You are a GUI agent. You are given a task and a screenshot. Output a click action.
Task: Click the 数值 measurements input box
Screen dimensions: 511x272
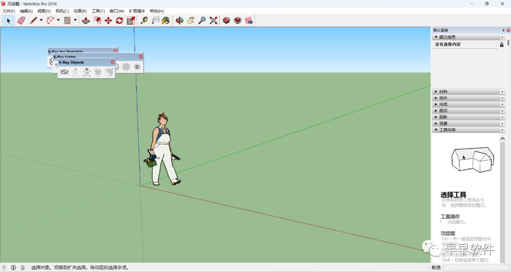tap(476, 267)
